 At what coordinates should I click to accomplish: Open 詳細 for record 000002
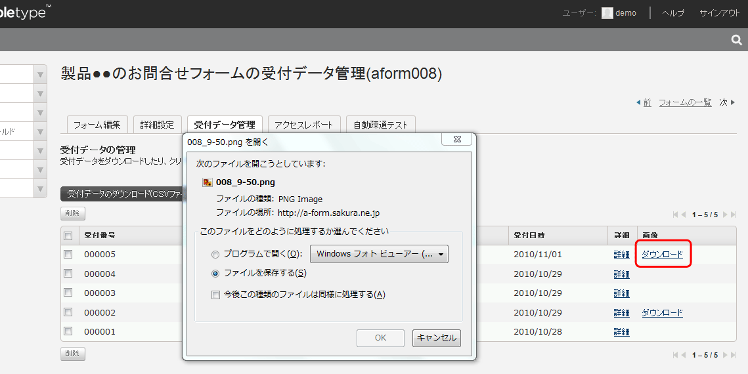(622, 312)
